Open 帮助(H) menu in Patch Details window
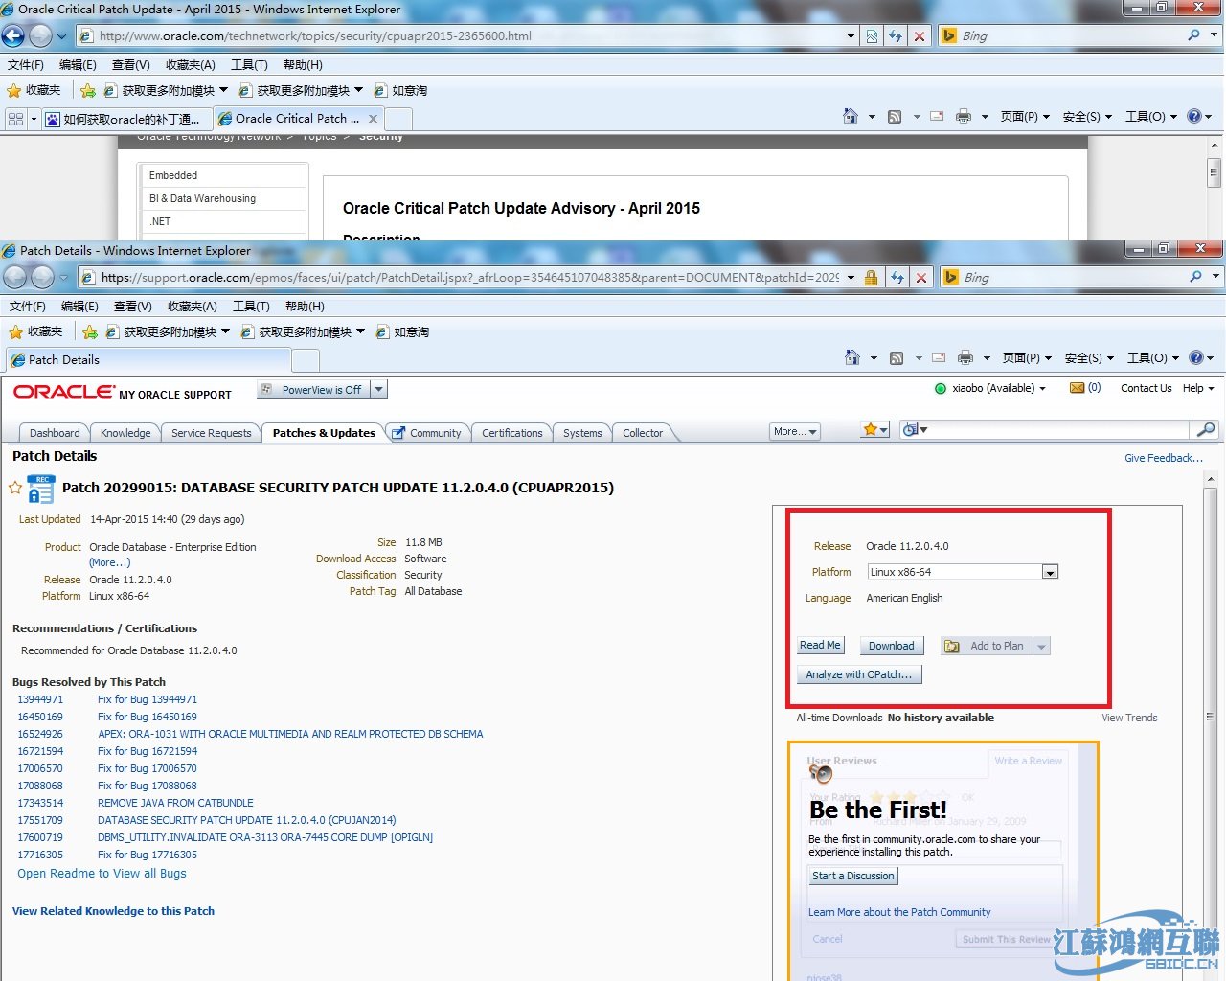This screenshot has height=981, width=1226. click(305, 307)
